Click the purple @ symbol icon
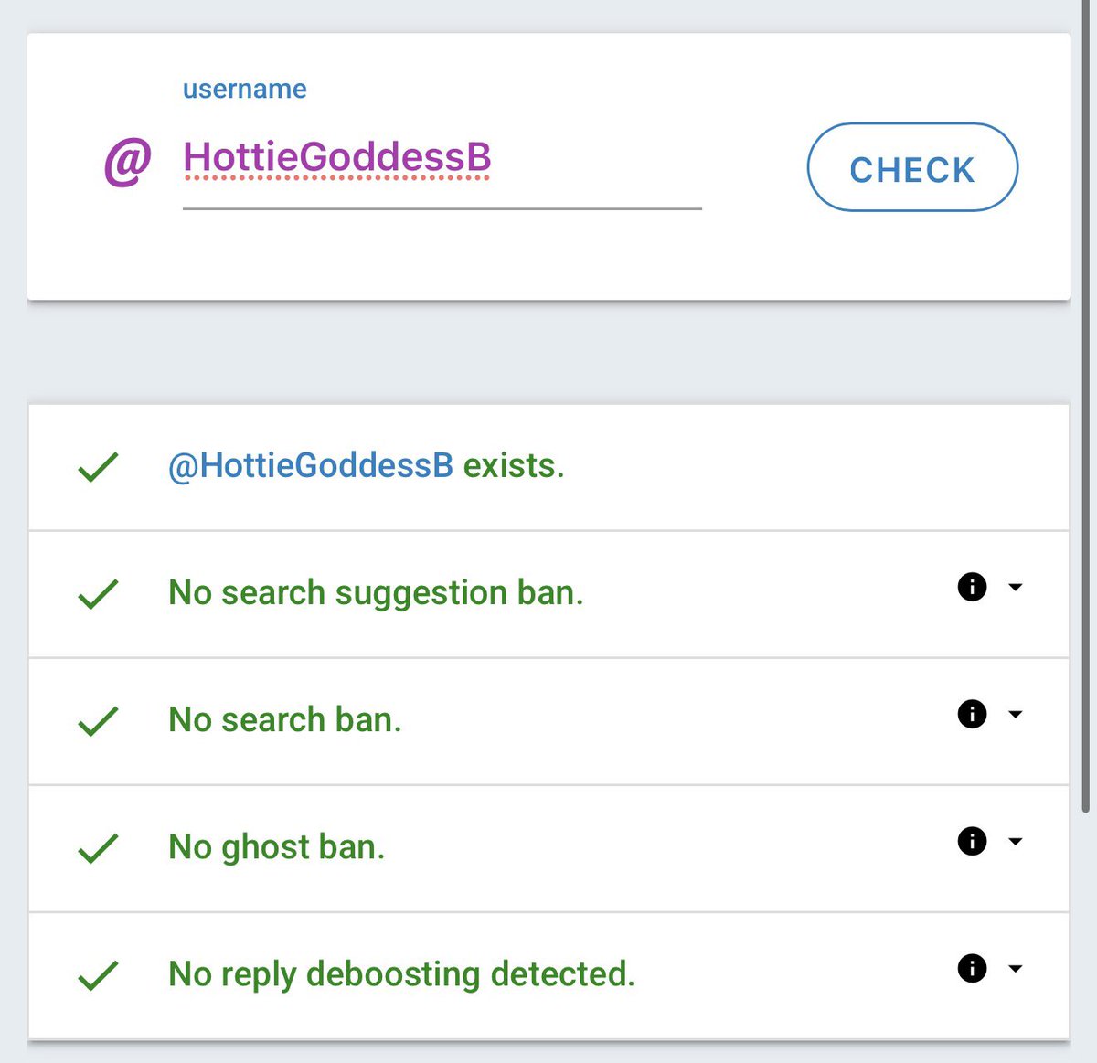Screen dimensions: 1097x1063 click(x=127, y=162)
